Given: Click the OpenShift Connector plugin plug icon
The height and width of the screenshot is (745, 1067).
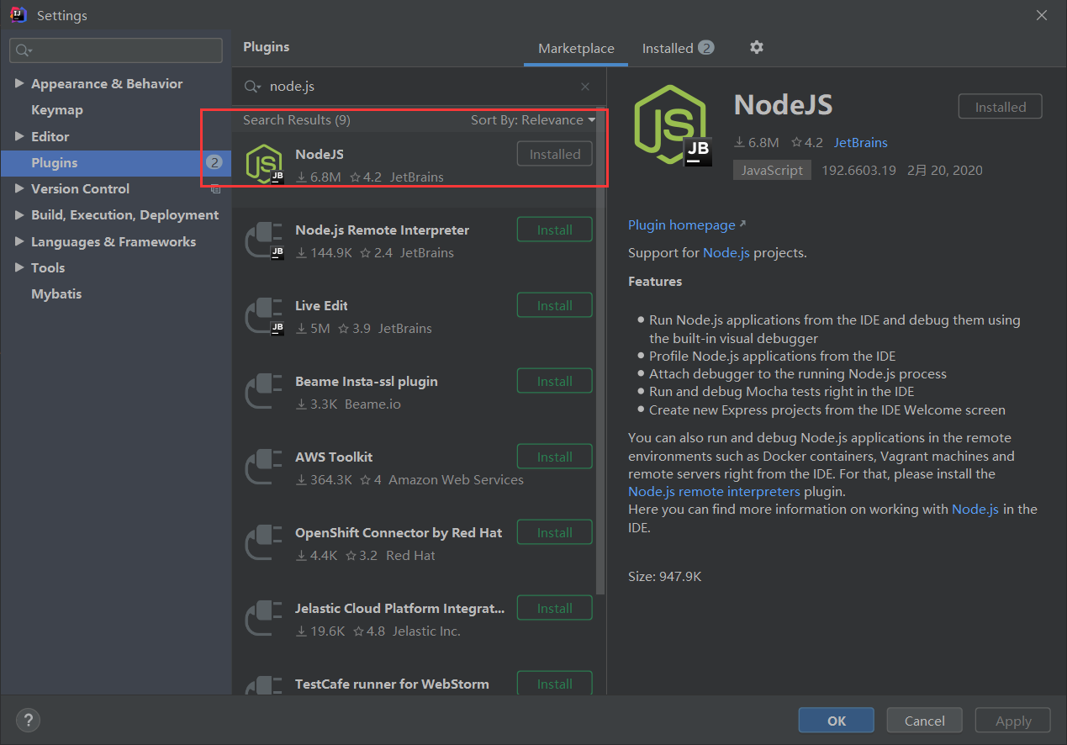Looking at the screenshot, I should click(262, 543).
